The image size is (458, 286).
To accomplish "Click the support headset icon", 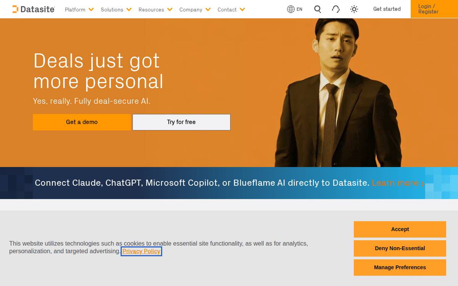I will 336,9.
